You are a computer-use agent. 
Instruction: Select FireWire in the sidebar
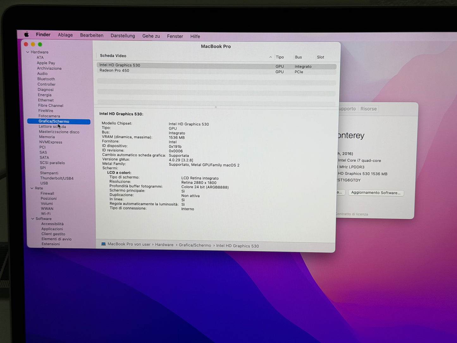[46, 111]
